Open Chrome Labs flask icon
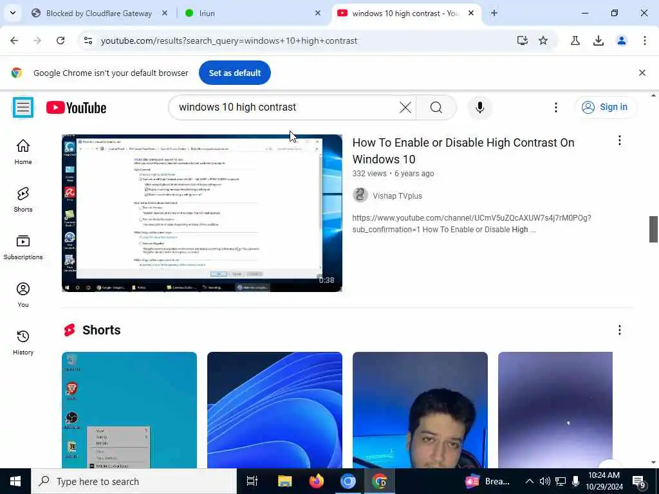 click(x=575, y=41)
